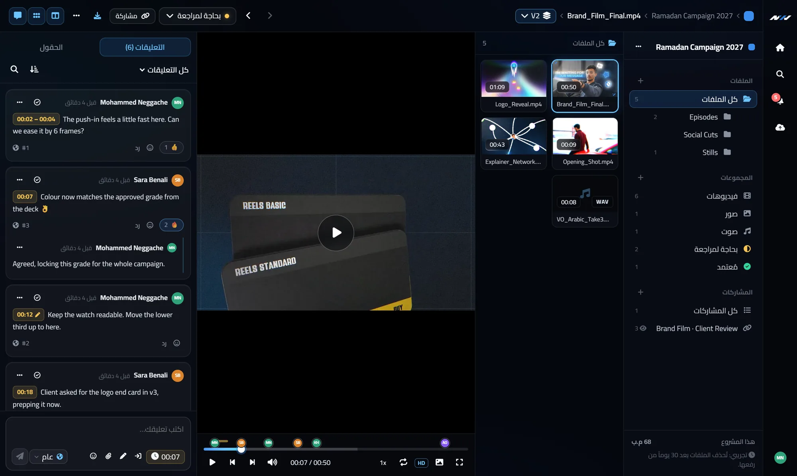Image resolution: width=797 pixels, height=476 pixels.
Task: Open the HD quality selector
Action: click(421, 463)
